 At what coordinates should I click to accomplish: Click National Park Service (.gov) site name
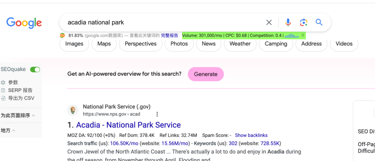pyautogui.click(x=117, y=107)
